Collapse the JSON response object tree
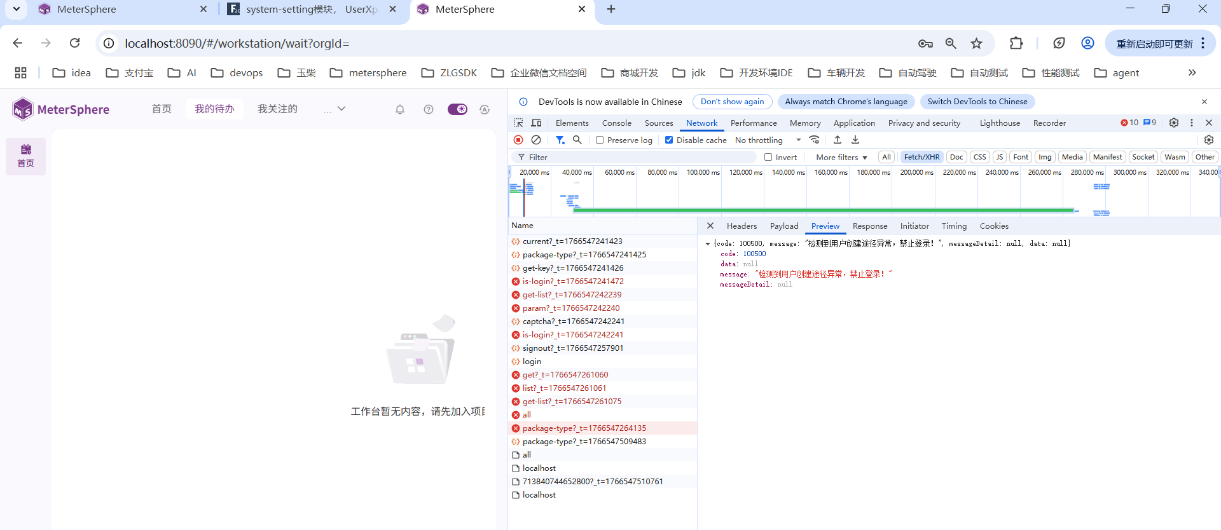The width and height of the screenshot is (1221, 530). [708, 243]
